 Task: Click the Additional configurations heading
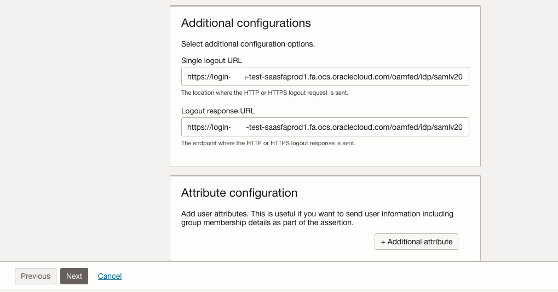(x=246, y=23)
